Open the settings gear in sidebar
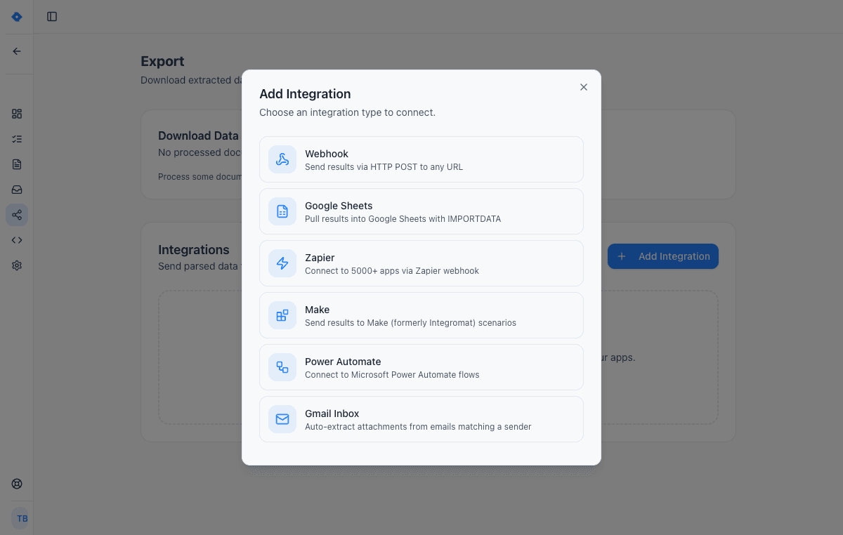843x535 pixels. (16, 265)
